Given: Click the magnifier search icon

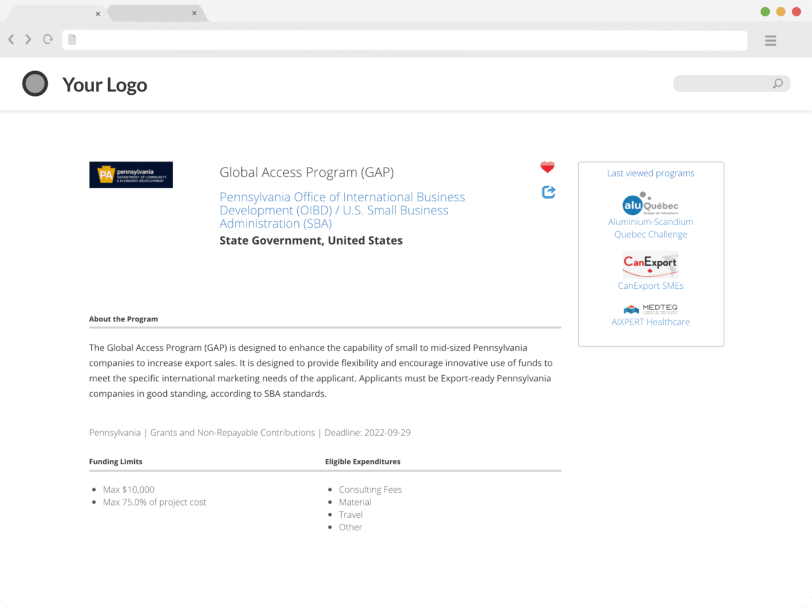Looking at the screenshot, I should (x=778, y=83).
